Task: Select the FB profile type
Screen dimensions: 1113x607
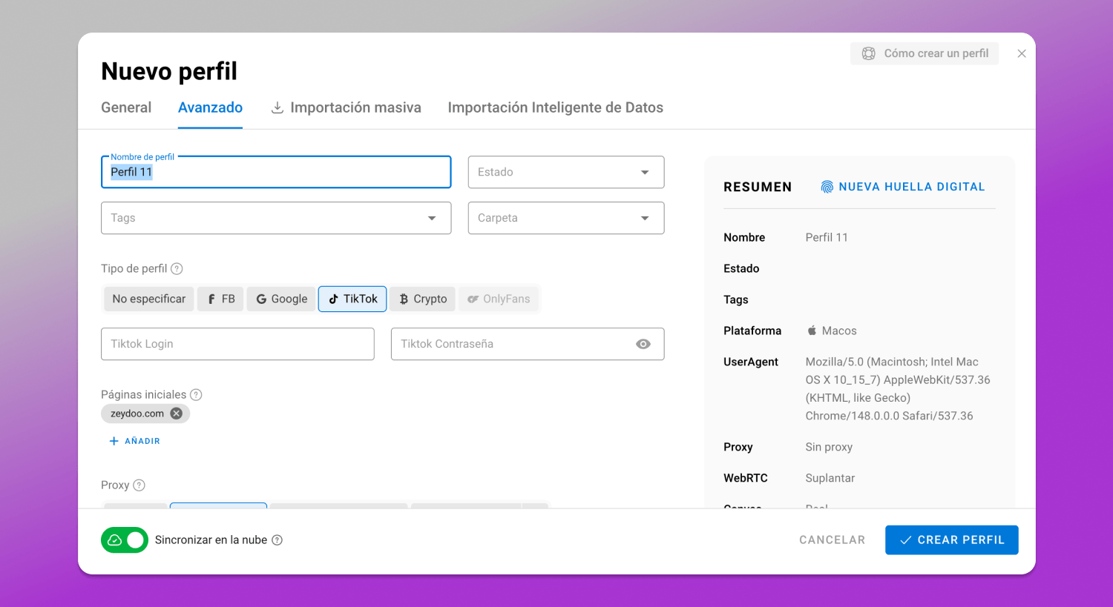Action: (x=220, y=299)
